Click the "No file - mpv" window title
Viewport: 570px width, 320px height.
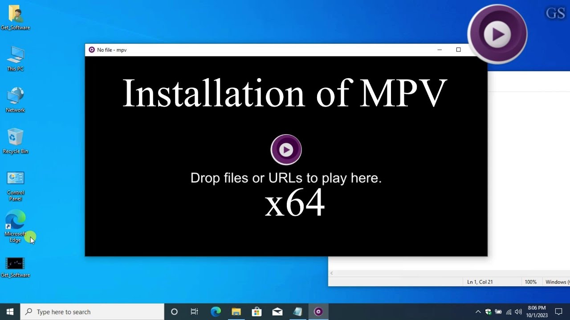point(112,50)
